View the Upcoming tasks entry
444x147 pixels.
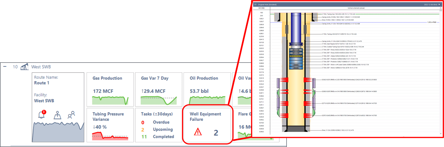[x=163, y=129]
